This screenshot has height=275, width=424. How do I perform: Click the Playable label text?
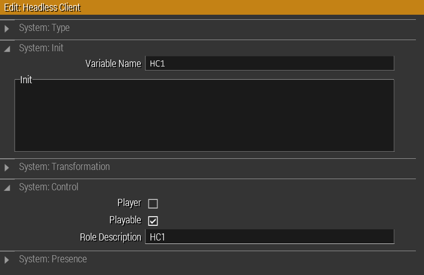tap(125, 220)
